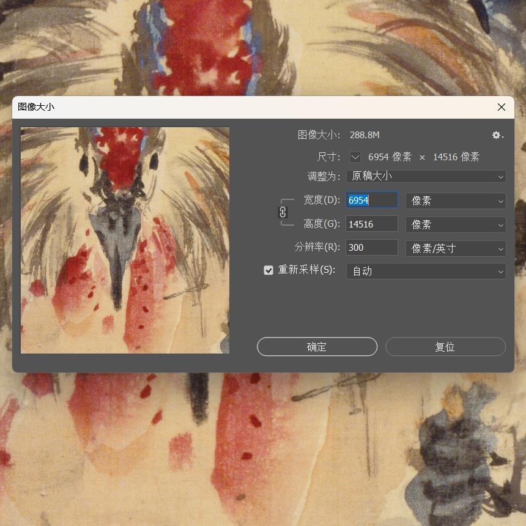This screenshot has height=526, width=526.
Task: Click the image preview thumbnail in dialog
Action: pyautogui.click(x=125, y=240)
